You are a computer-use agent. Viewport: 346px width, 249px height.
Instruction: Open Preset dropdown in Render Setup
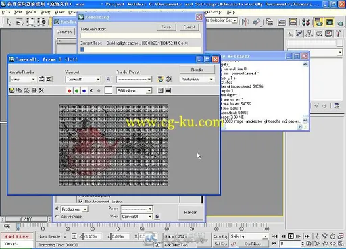click(x=137, y=209)
